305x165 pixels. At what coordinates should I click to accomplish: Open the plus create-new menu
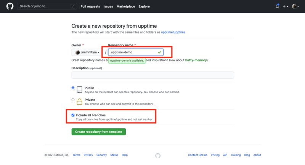pyautogui.click(x=285, y=6)
